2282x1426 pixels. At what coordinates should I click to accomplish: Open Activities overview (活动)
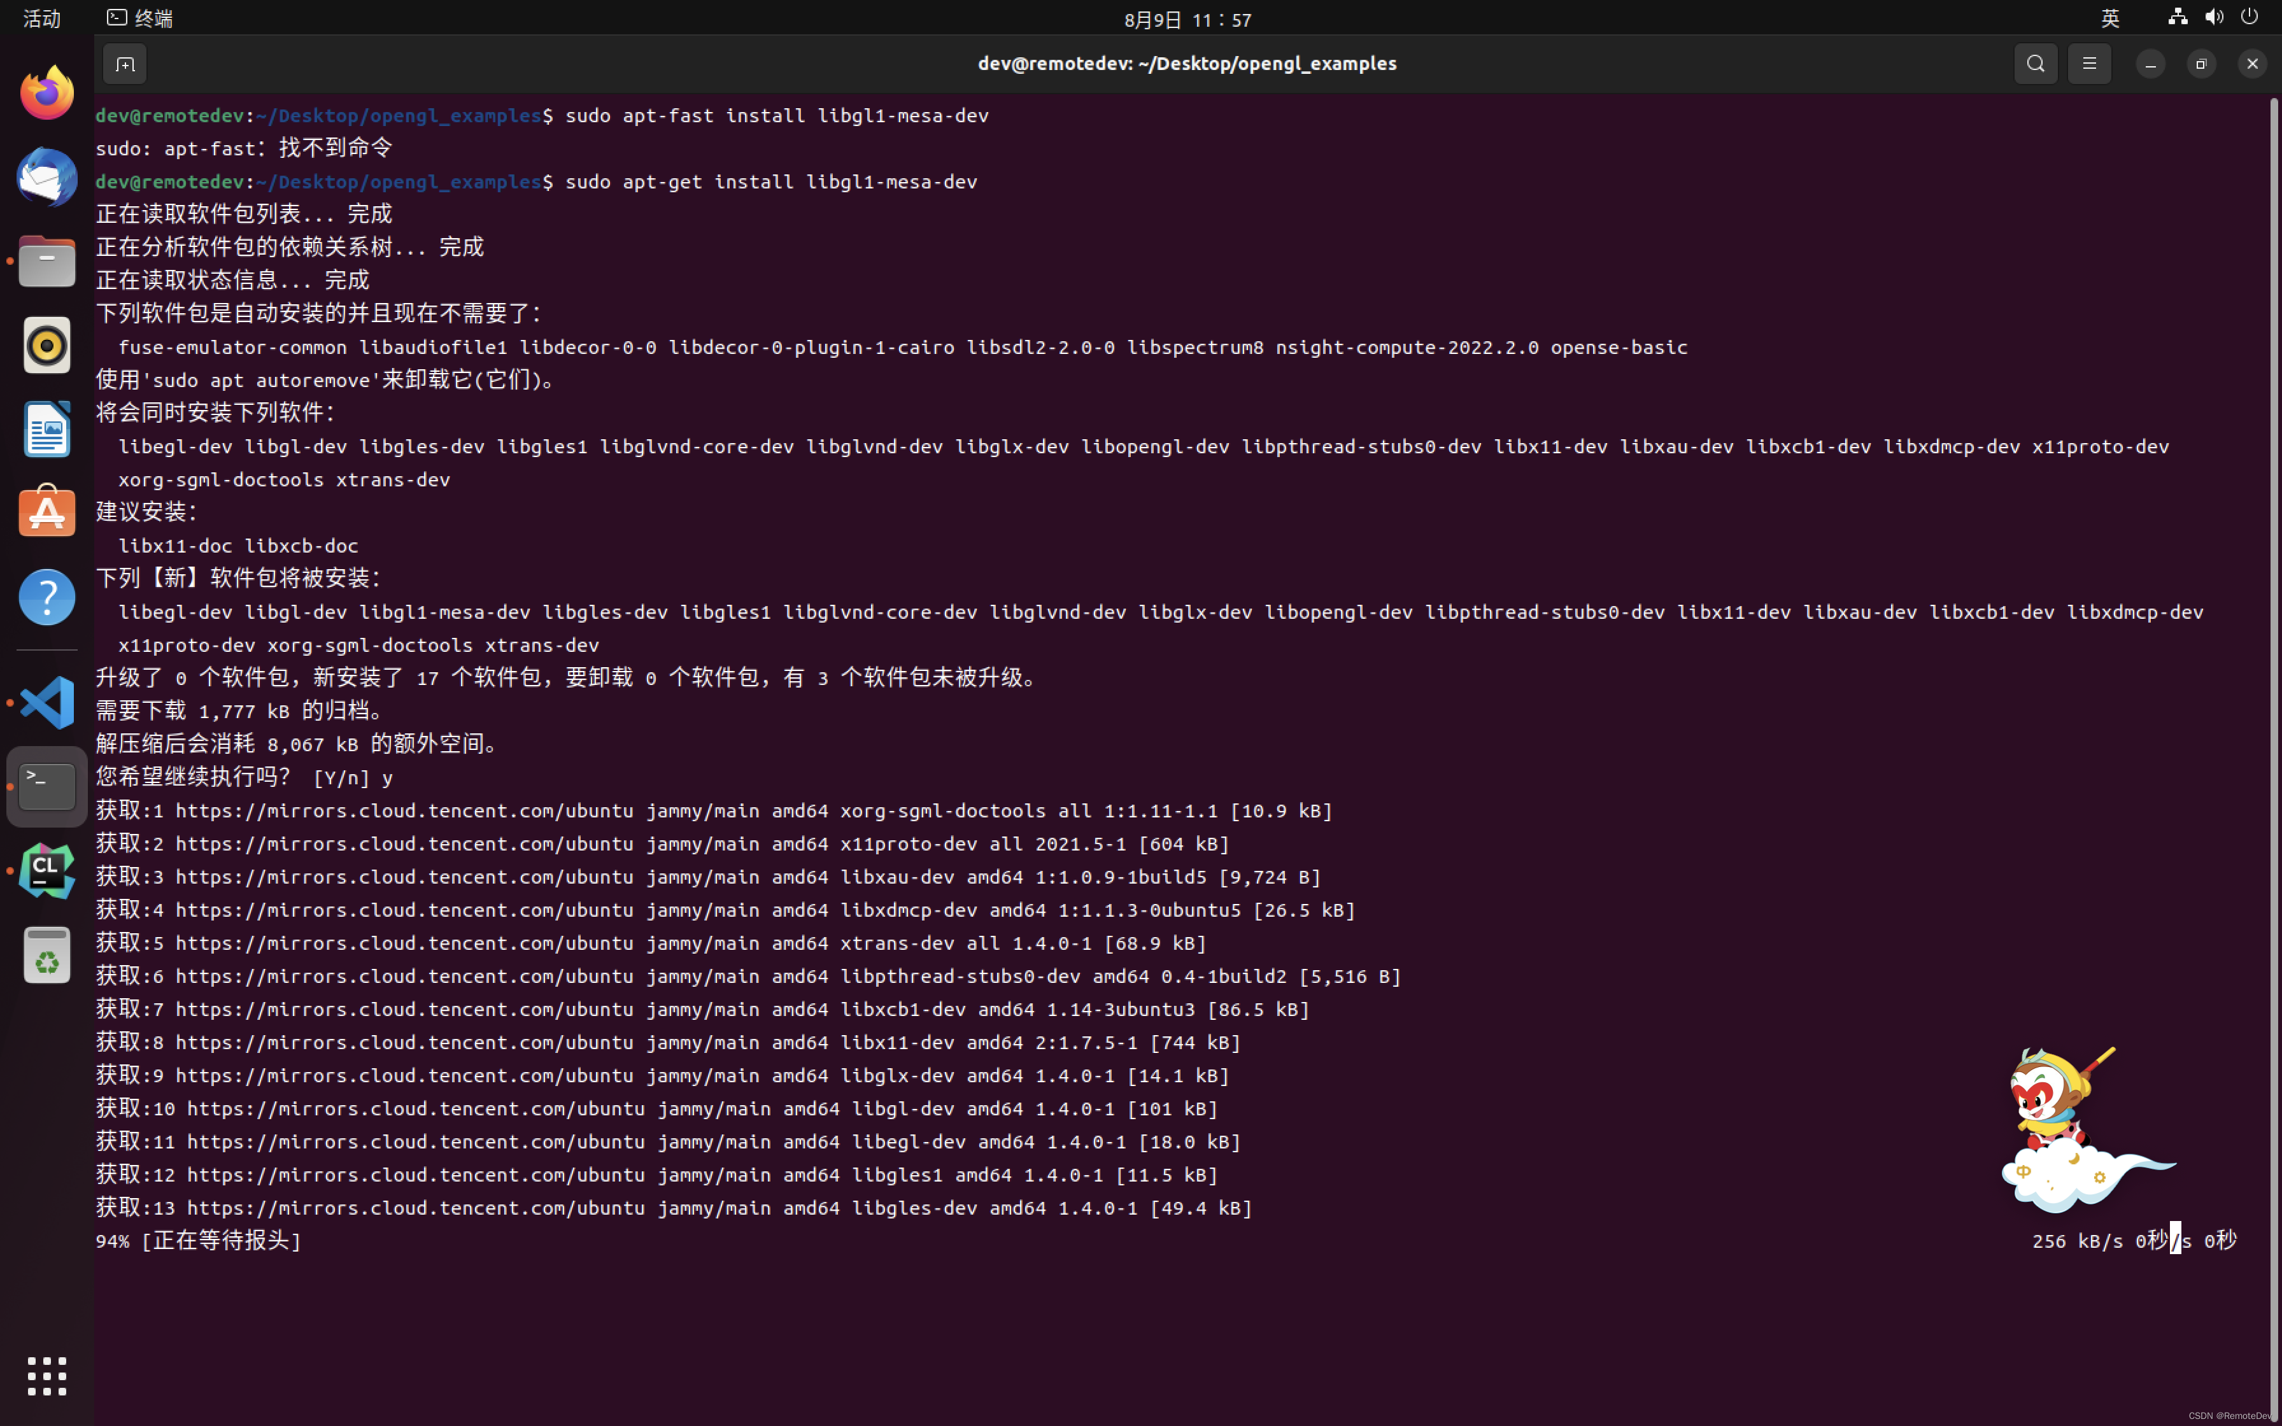point(41,18)
